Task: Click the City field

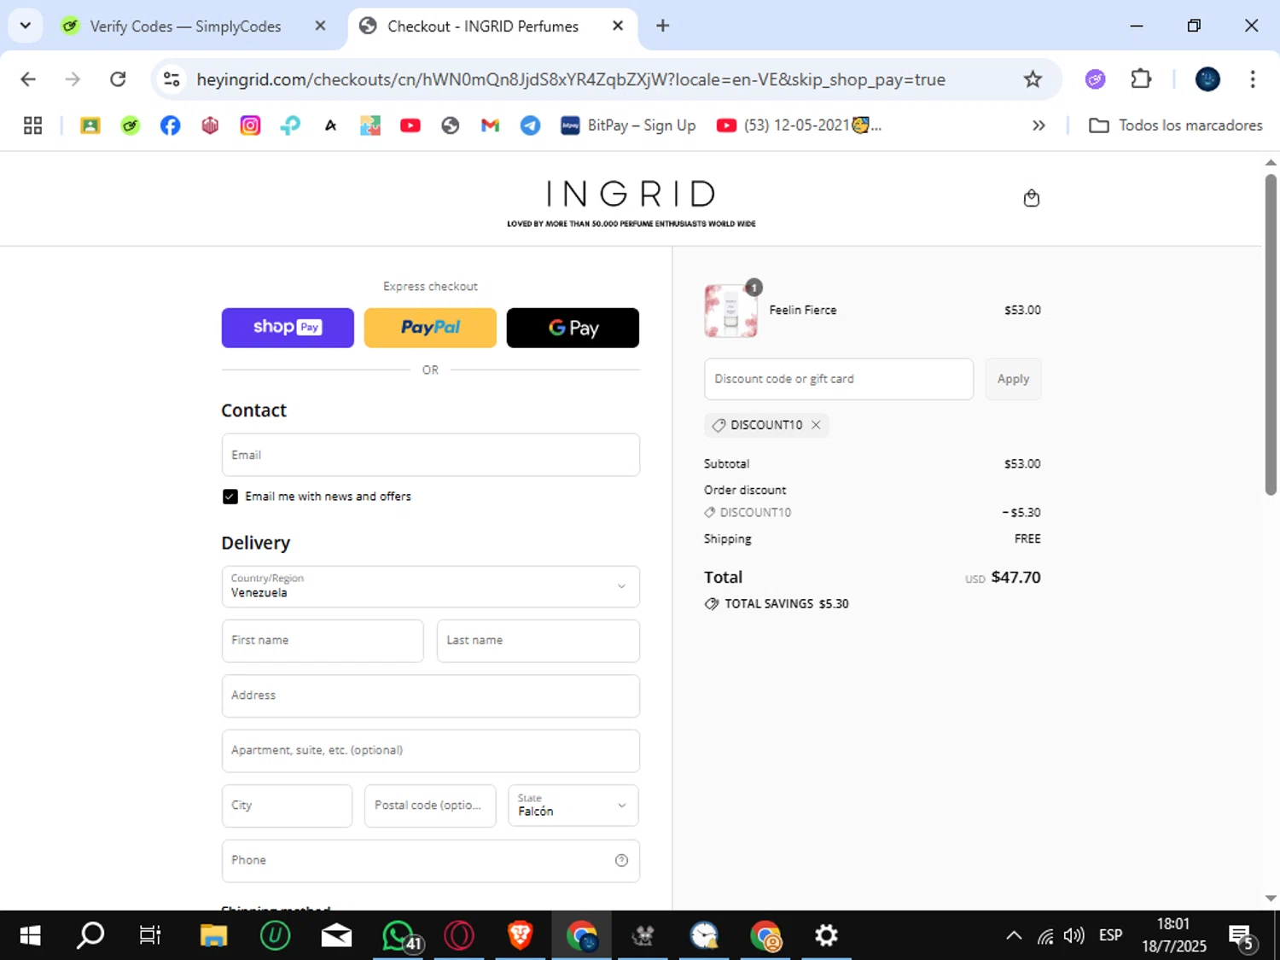Action: [287, 806]
